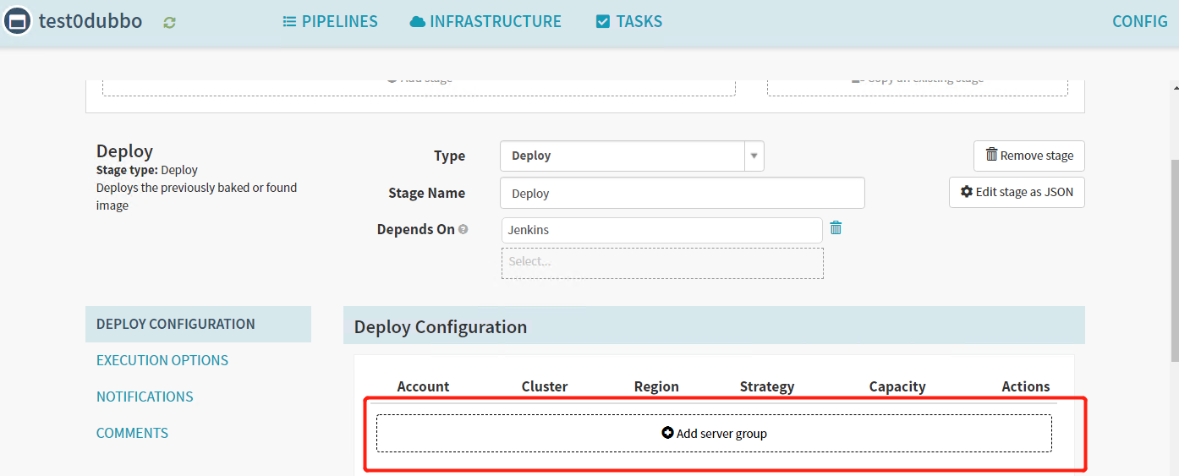
Task: Show the COMMENTS section
Action: (x=132, y=433)
